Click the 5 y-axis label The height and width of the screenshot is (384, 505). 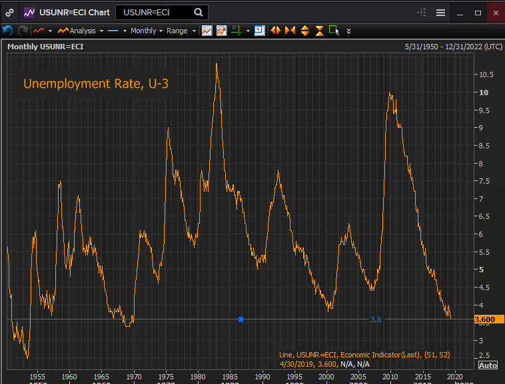[481, 270]
